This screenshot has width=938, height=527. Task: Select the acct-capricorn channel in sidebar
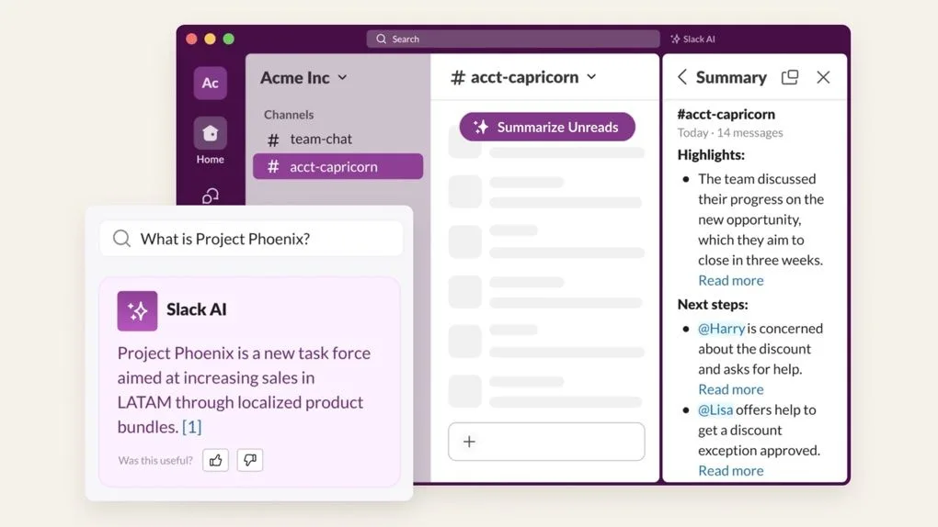(x=338, y=167)
